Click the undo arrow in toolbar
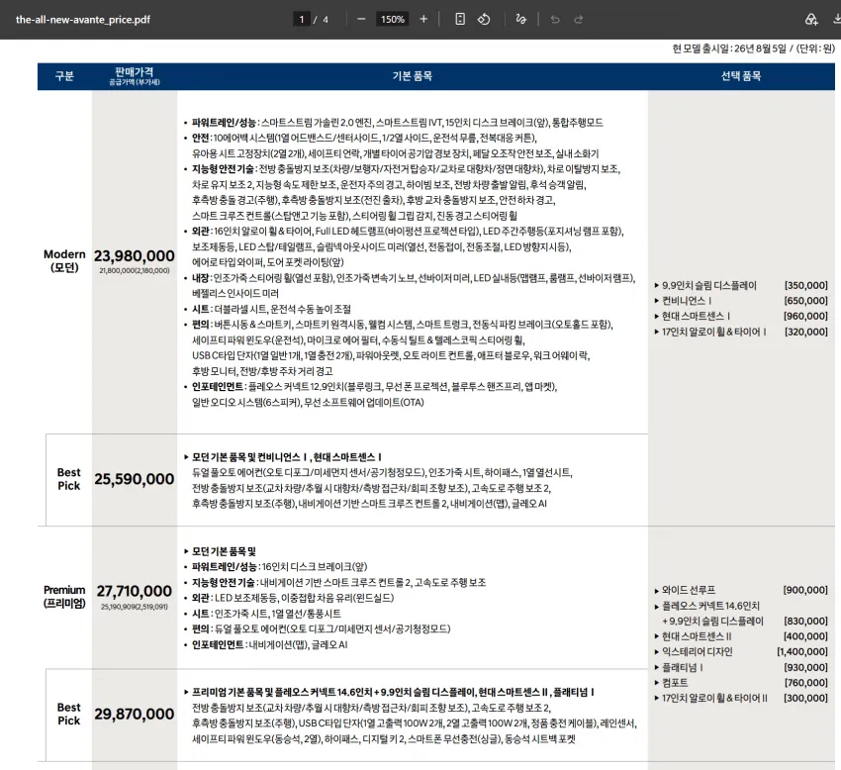841x770 pixels. point(555,20)
